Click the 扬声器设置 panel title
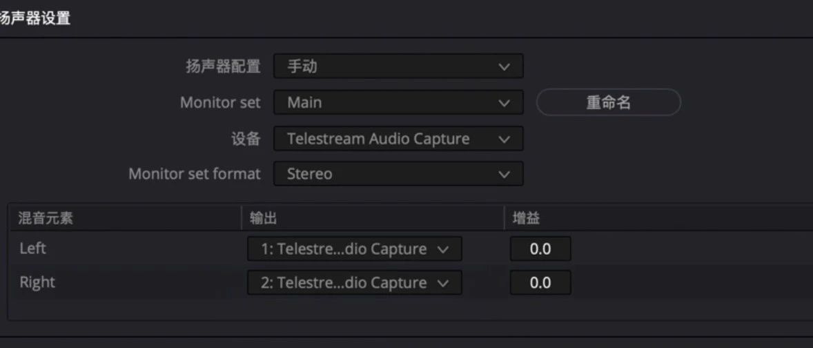Image resolution: width=813 pixels, height=348 pixels. (35, 19)
